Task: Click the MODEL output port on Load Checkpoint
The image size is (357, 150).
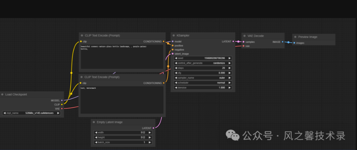Action: tap(62, 100)
